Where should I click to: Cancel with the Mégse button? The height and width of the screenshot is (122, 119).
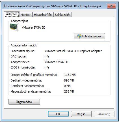point(81,114)
